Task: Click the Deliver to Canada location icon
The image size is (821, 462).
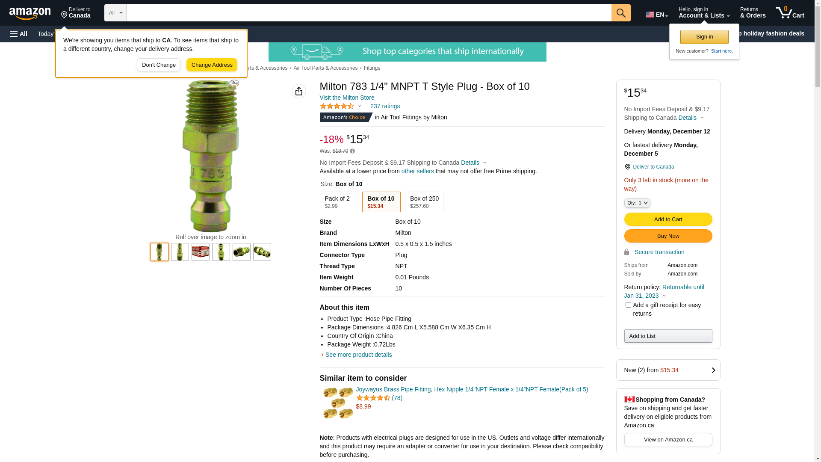Action: 627,167
